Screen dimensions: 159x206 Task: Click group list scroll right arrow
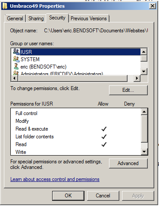tap(137, 78)
